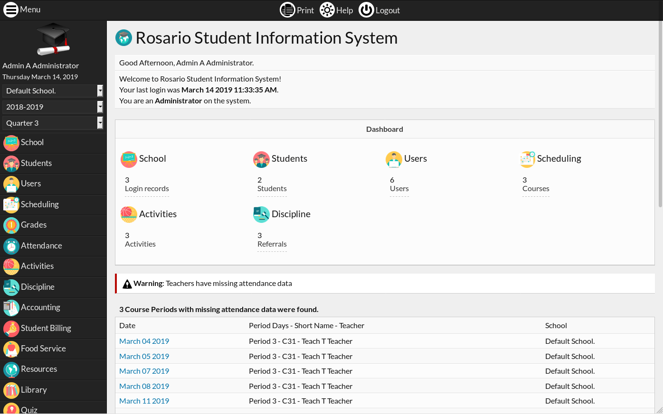Screen dimensions: 663x414
Task: Expand the Default School dropdown
Action: (53, 91)
